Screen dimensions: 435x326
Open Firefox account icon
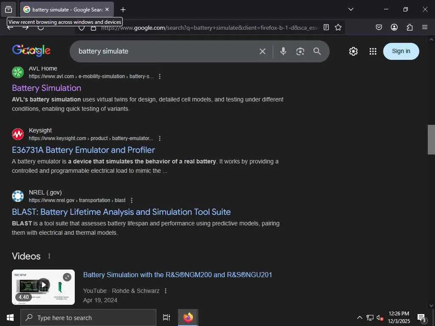(x=394, y=27)
